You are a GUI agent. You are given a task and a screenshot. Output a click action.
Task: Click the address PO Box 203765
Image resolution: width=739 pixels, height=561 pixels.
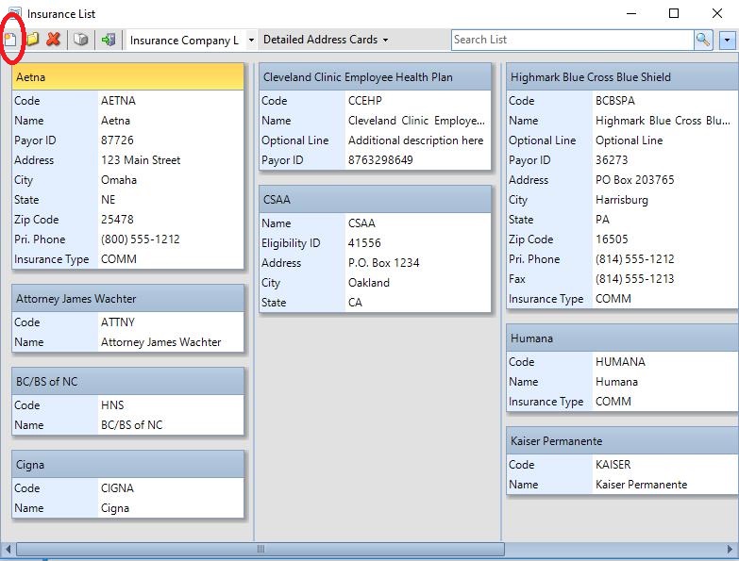[x=635, y=180]
